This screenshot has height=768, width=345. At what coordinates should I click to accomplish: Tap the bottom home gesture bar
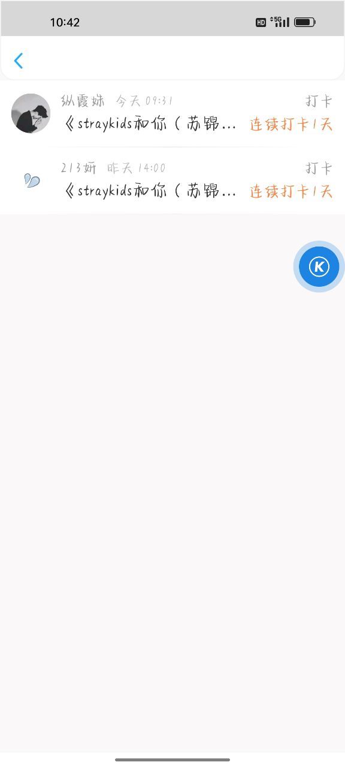coord(172,760)
